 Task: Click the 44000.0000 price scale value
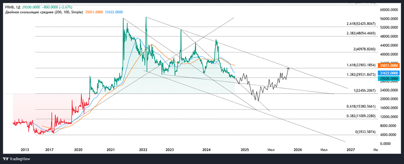(x=389, y=46)
